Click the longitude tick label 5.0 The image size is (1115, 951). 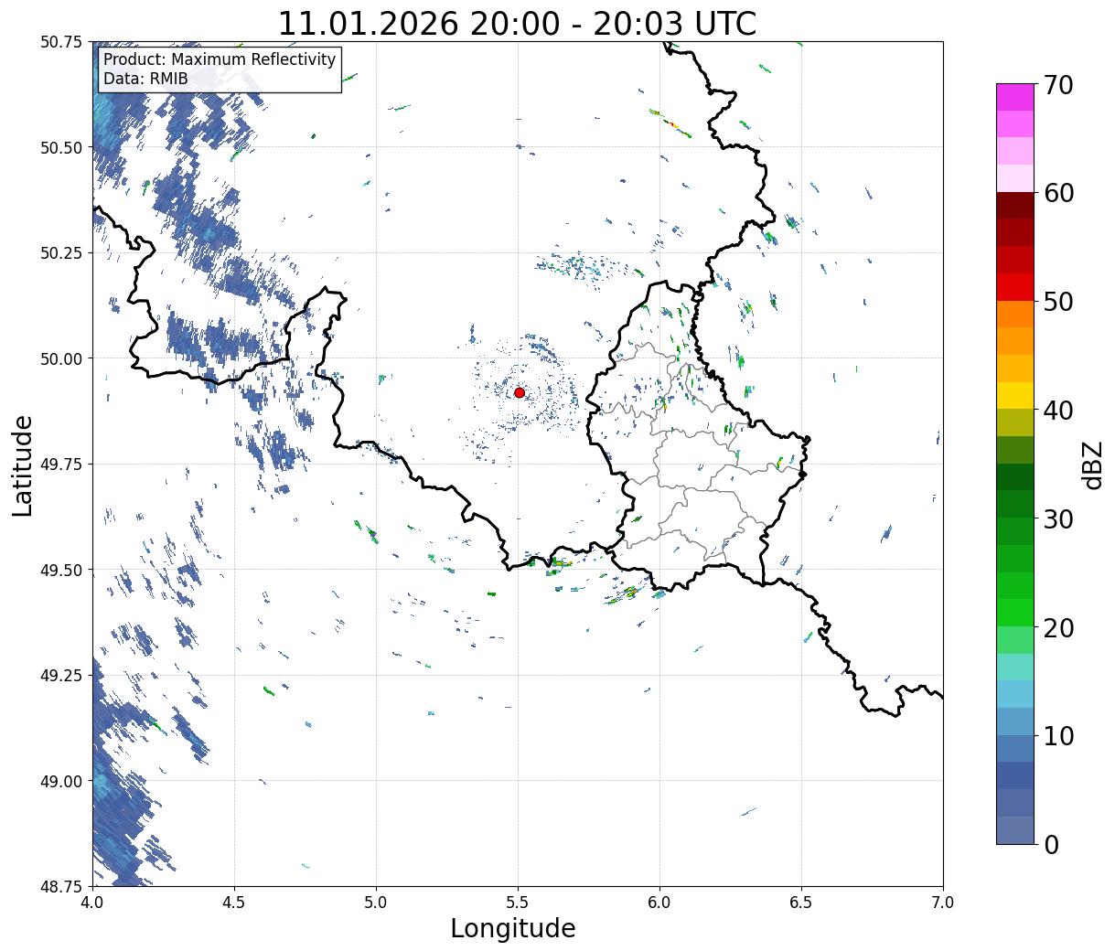tap(376, 902)
